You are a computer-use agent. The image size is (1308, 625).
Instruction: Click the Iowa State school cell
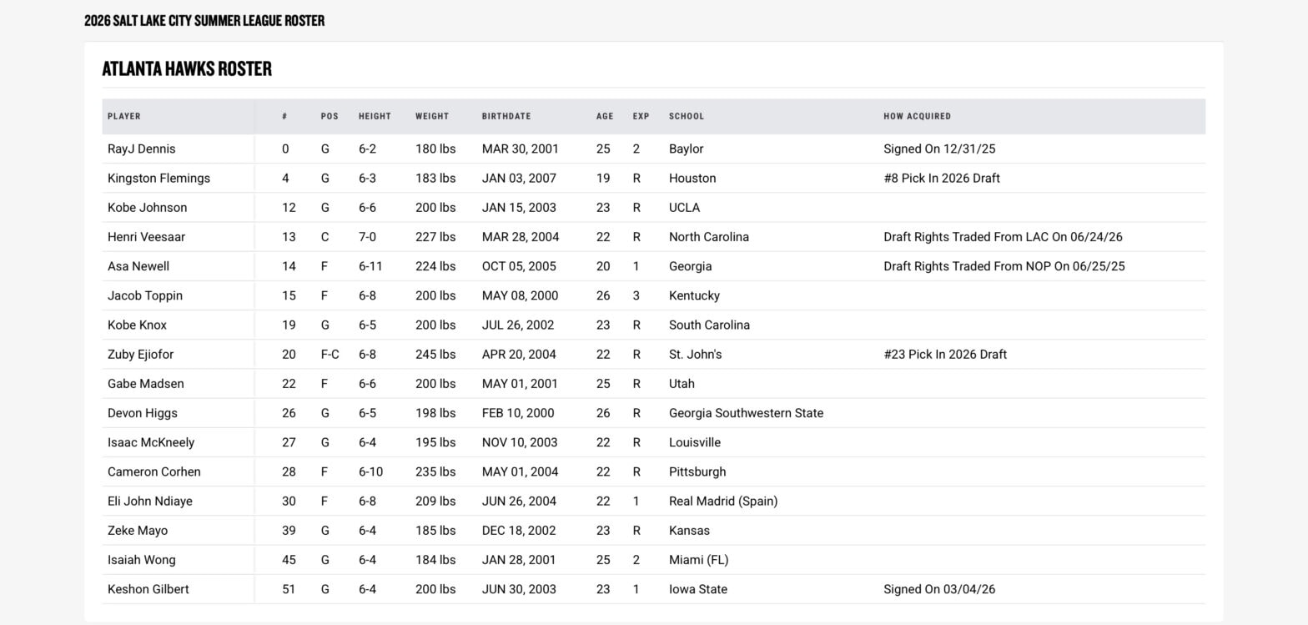click(x=698, y=589)
